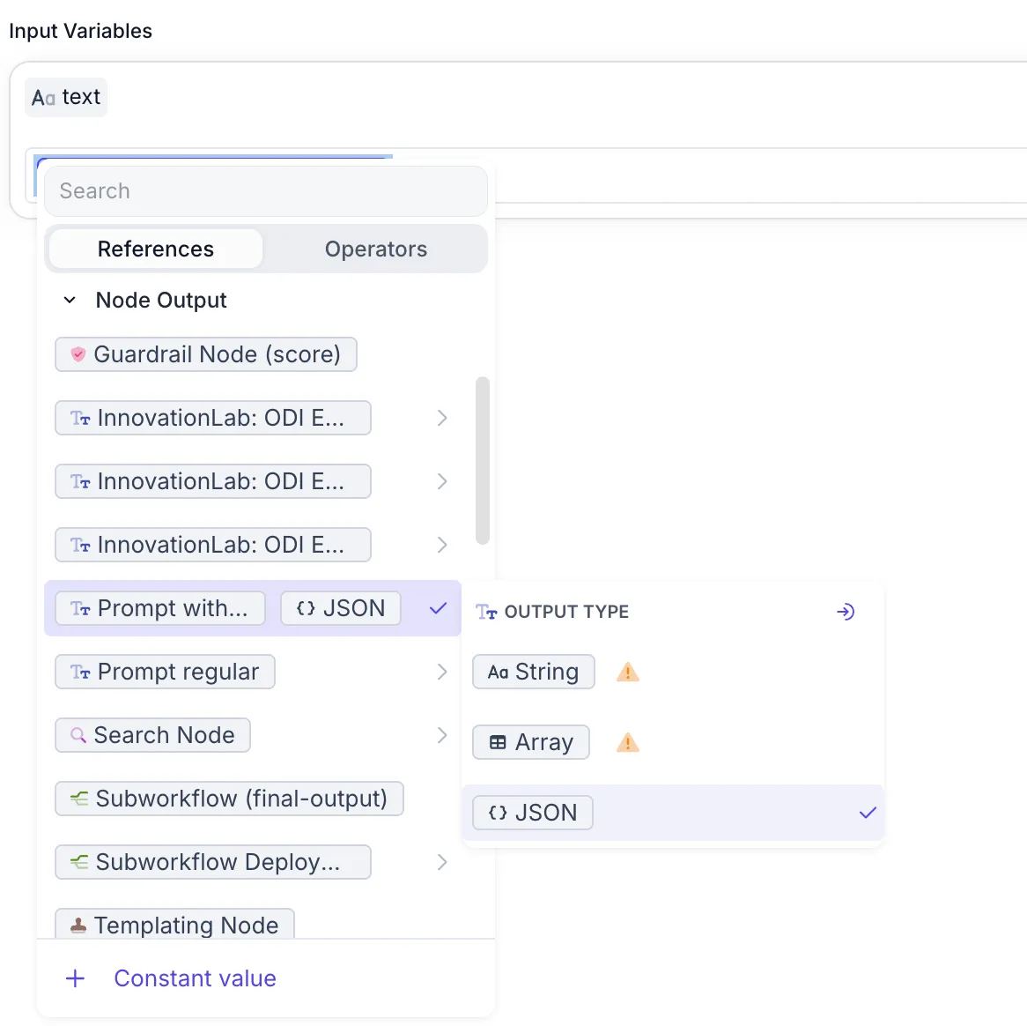Click the Input Variables heading
This screenshot has width=1027, height=1026.
(80, 31)
